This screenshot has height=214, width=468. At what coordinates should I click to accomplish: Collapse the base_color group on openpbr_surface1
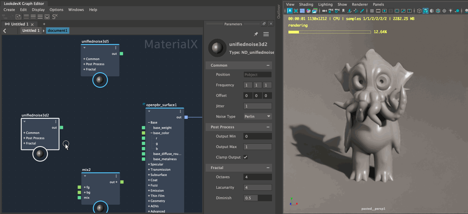152,133
